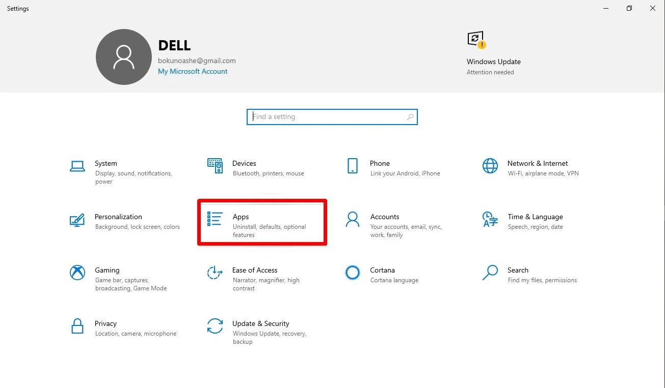Open the Accounts person icon
The image size is (665, 388).
pyautogui.click(x=353, y=220)
